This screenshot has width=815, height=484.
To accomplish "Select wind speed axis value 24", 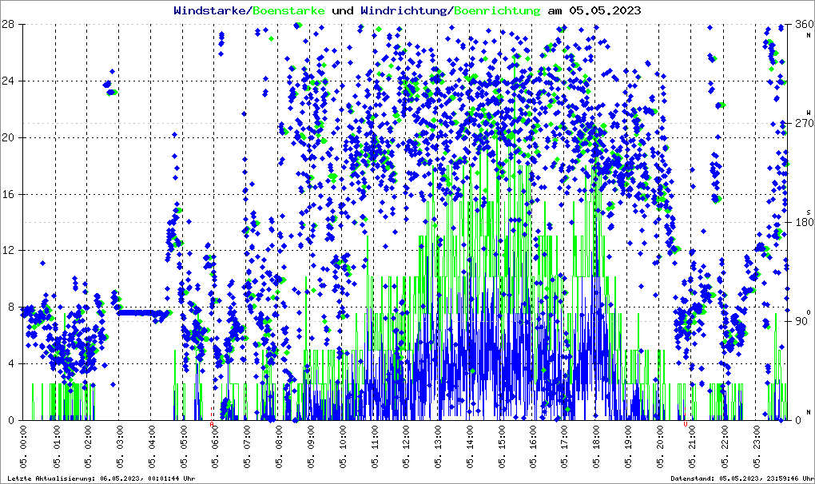I will click(x=8, y=81).
